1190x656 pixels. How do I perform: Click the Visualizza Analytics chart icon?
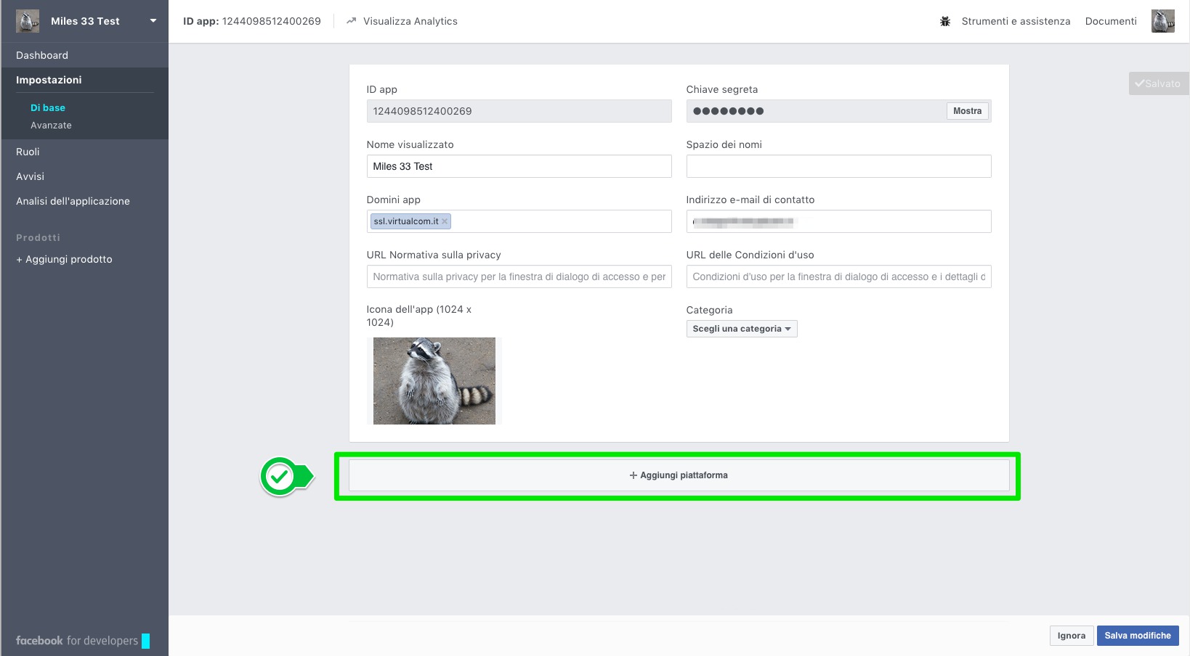pyautogui.click(x=352, y=21)
